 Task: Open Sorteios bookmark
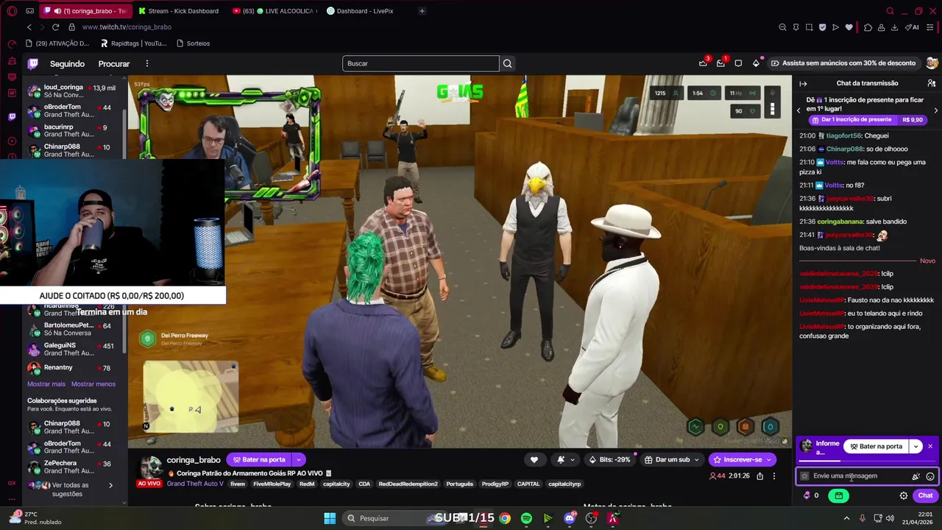(193, 43)
